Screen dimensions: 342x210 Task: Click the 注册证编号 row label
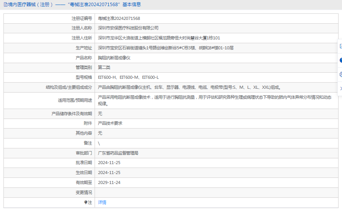coord(82,18)
